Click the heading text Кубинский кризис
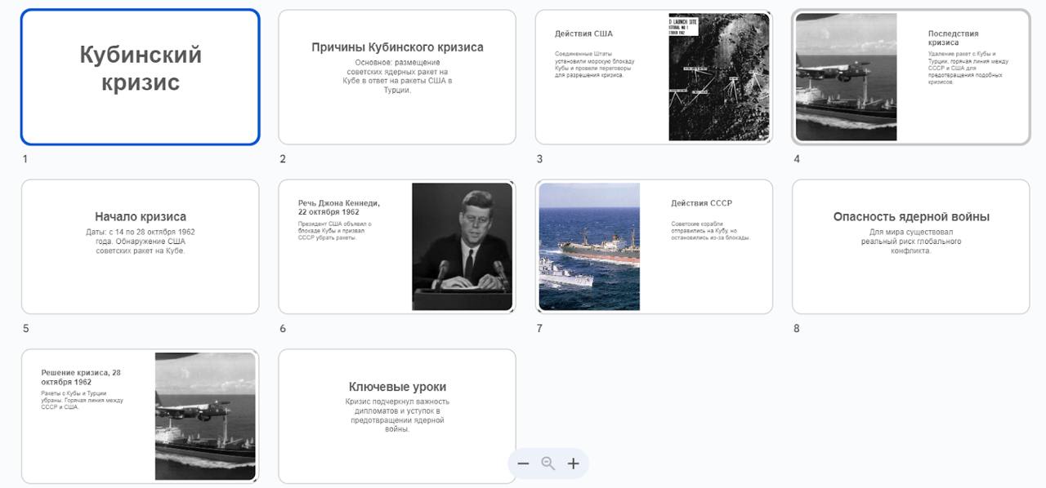Viewport: 1046px width, 488px height. click(x=141, y=69)
